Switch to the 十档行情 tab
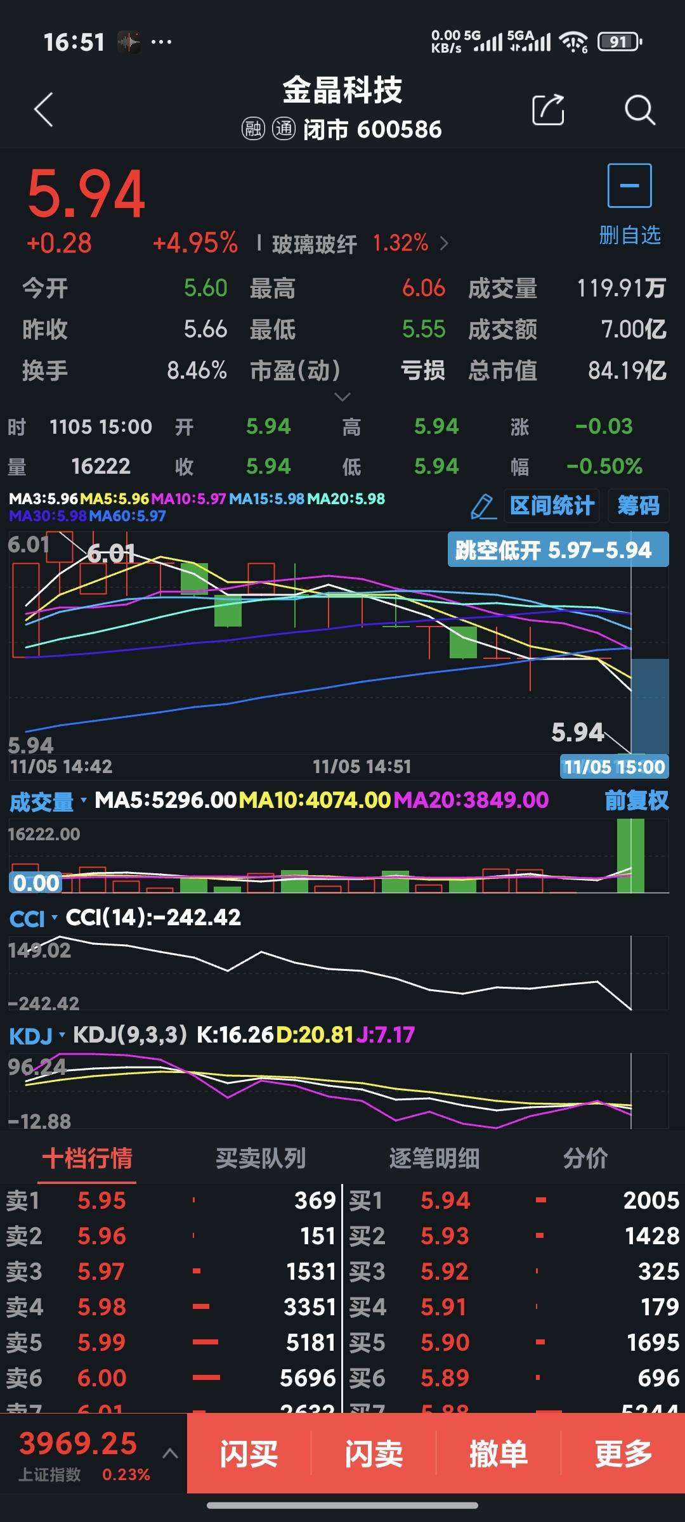Viewport: 685px width, 1522px height. pyautogui.click(x=87, y=1158)
